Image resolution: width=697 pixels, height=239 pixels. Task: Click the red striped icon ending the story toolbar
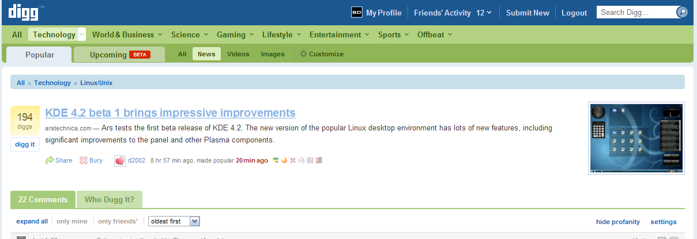(318, 160)
